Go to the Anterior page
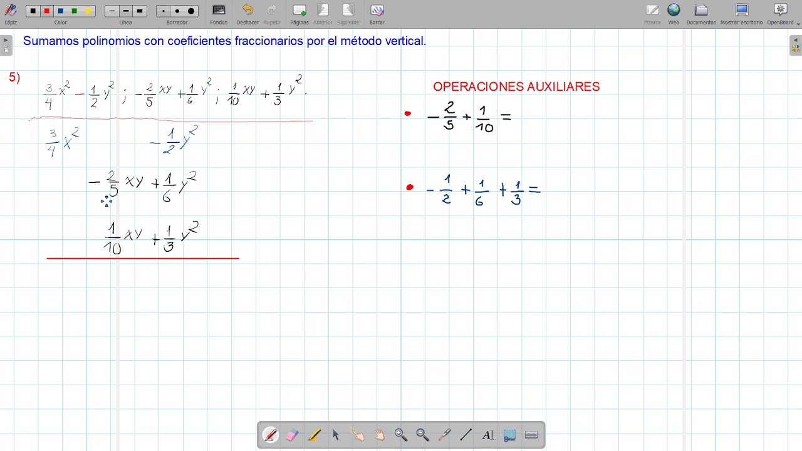Screen dimensions: 802x451 click(323, 11)
